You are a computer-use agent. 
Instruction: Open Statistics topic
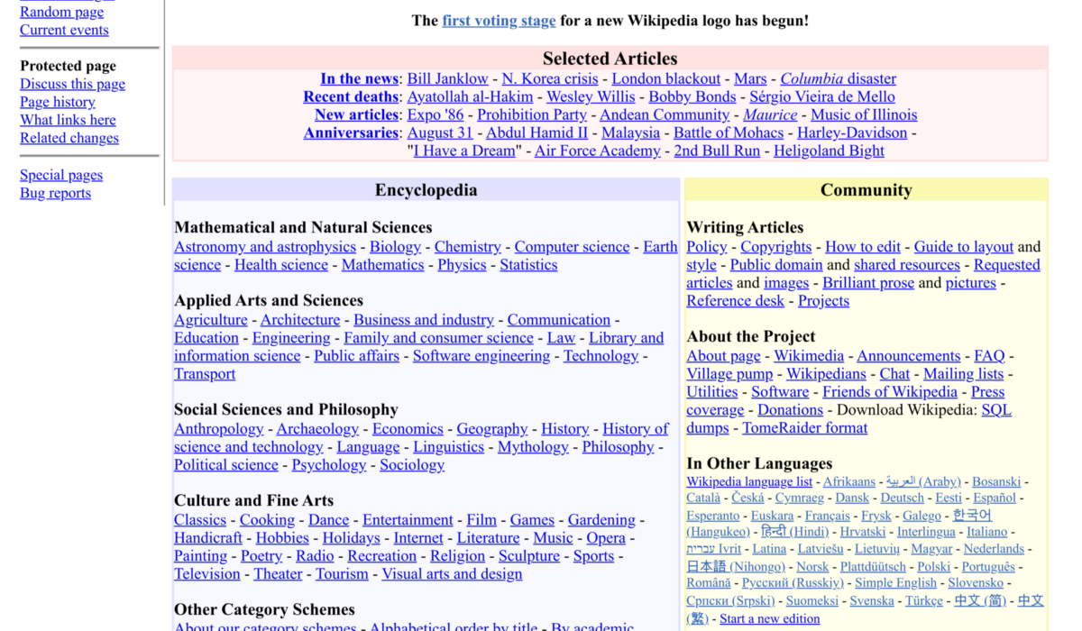tap(528, 265)
